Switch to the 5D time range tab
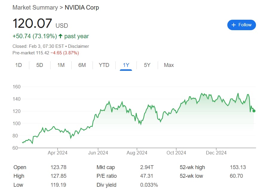The width and height of the screenshot is (276, 193). pyautogui.click(x=39, y=65)
